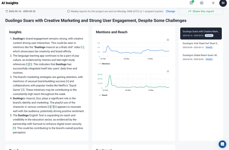Open the user avatar labeled M

tap(223, 3)
